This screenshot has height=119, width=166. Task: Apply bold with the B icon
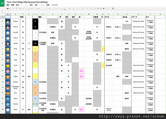tap(56, 9)
